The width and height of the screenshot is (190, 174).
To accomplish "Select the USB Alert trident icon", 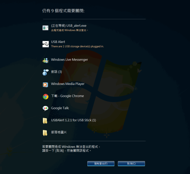I will 46,44.
